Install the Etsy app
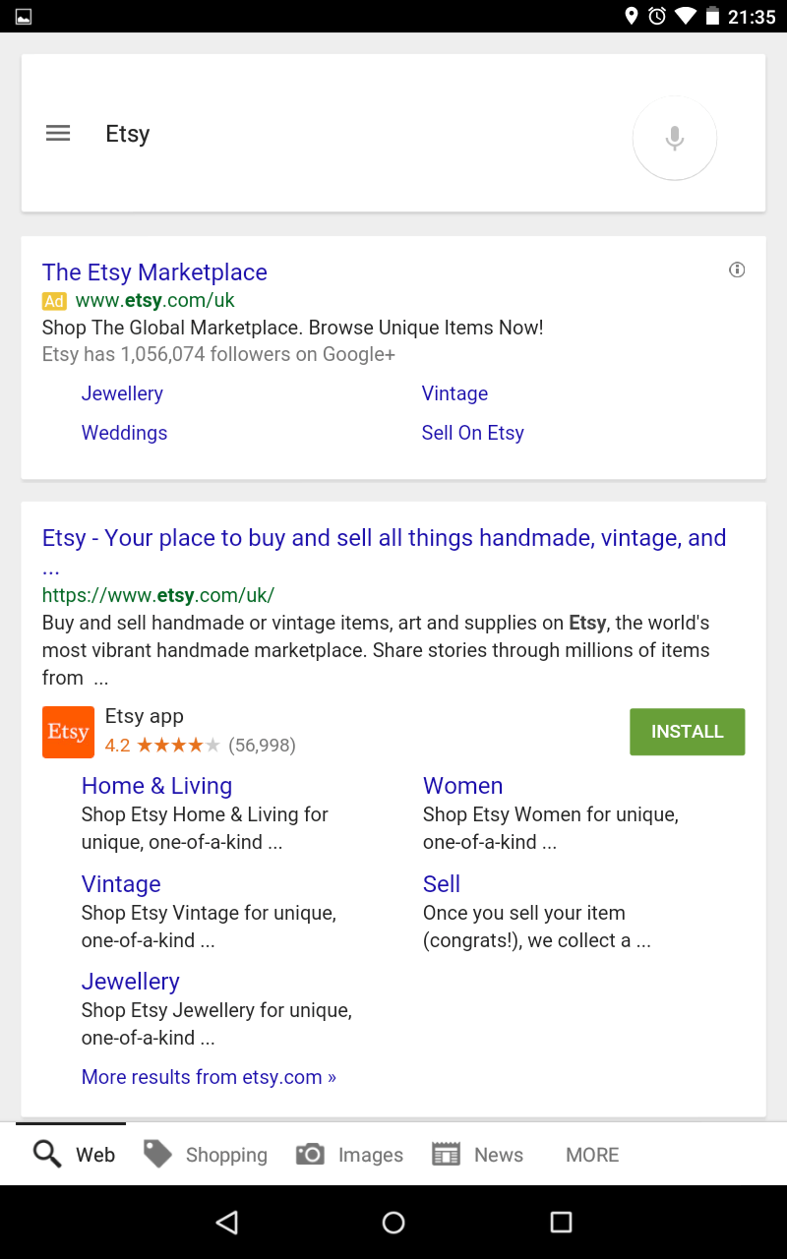This screenshot has width=787, height=1259. pyautogui.click(x=687, y=732)
